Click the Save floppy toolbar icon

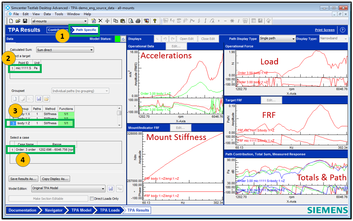point(25,21)
